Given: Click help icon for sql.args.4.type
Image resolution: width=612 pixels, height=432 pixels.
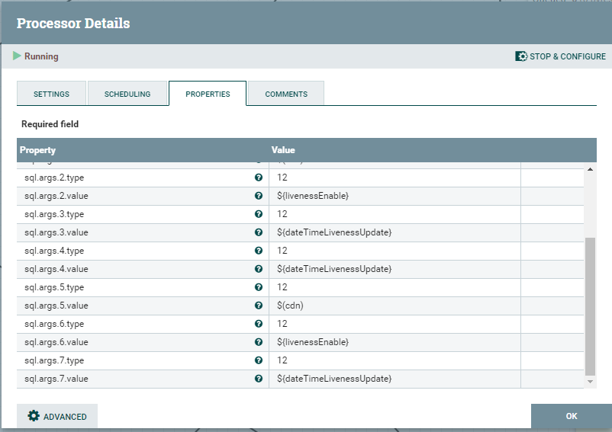Looking at the screenshot, I should [259, 251].
